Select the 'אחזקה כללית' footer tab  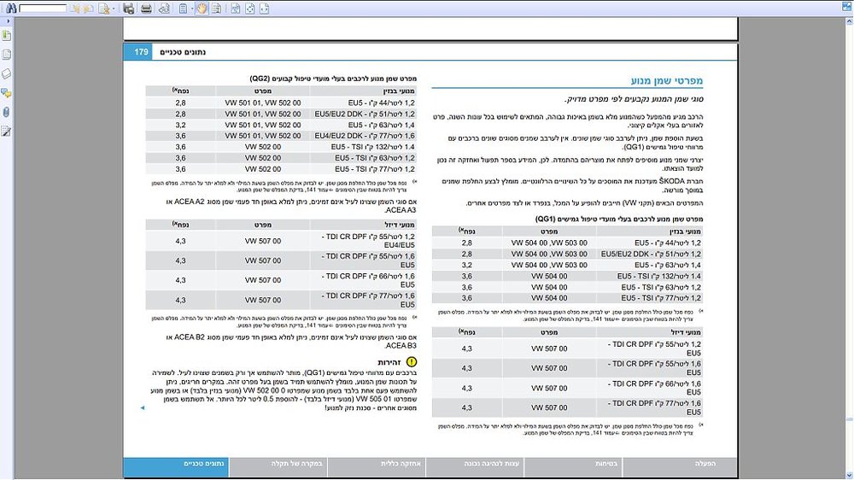tap(377, 467)
